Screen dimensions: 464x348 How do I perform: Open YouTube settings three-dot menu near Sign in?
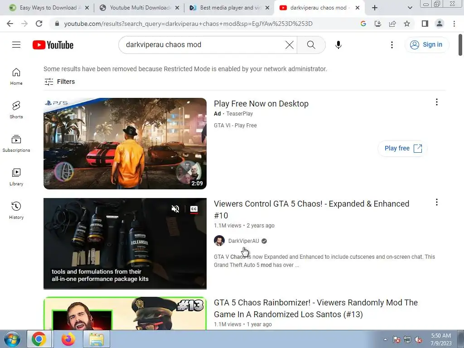(392, 45)
